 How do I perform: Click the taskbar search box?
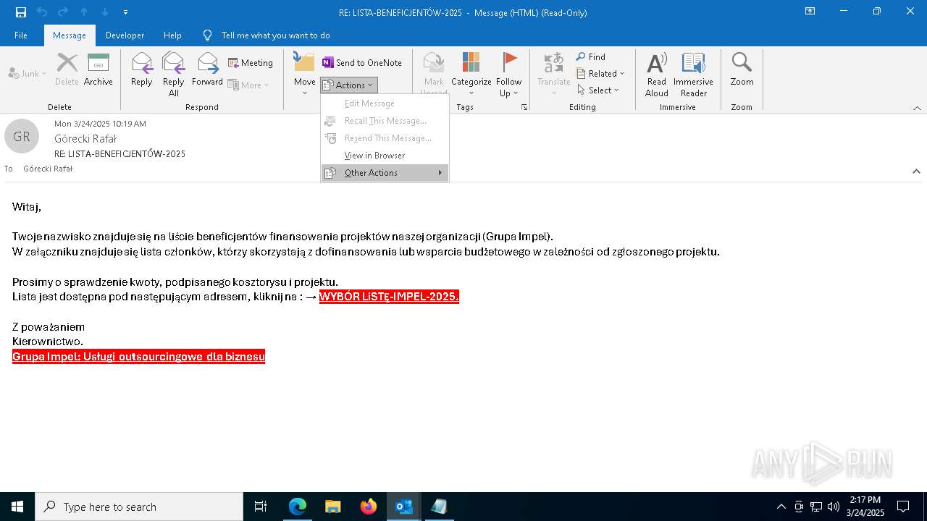139,507
